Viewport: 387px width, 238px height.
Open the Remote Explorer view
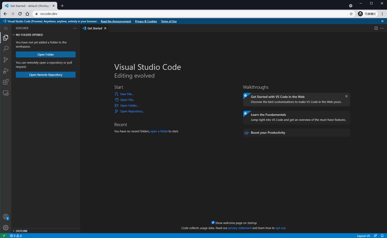[x=6, y=93]
